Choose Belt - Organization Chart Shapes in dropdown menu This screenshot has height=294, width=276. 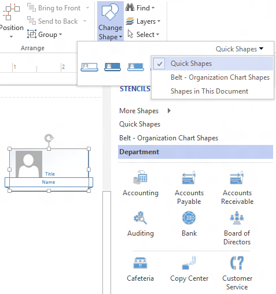point(212,77)
